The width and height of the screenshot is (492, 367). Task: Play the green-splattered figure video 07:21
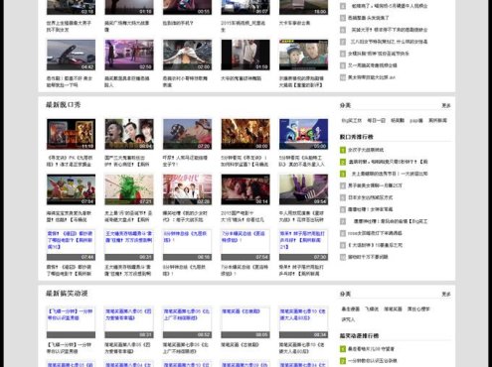129,189
